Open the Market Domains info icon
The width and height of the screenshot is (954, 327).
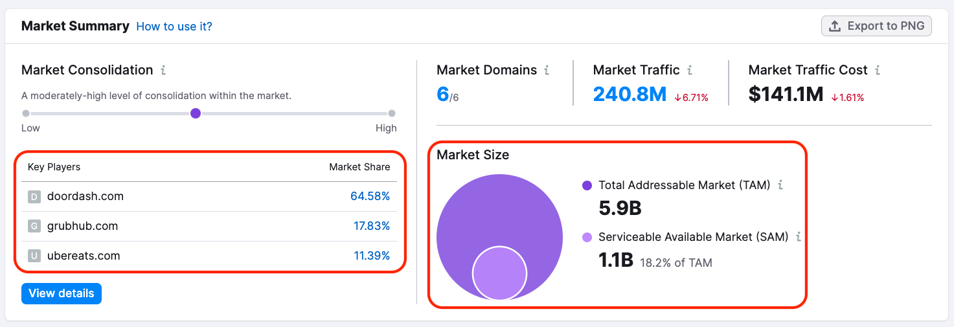(x=547, y=70)
